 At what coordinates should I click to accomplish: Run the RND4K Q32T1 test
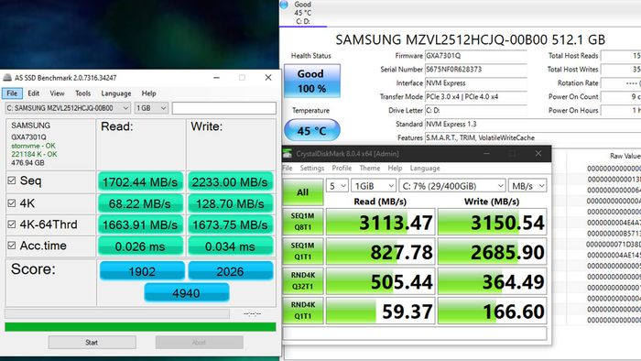point(302,281)
